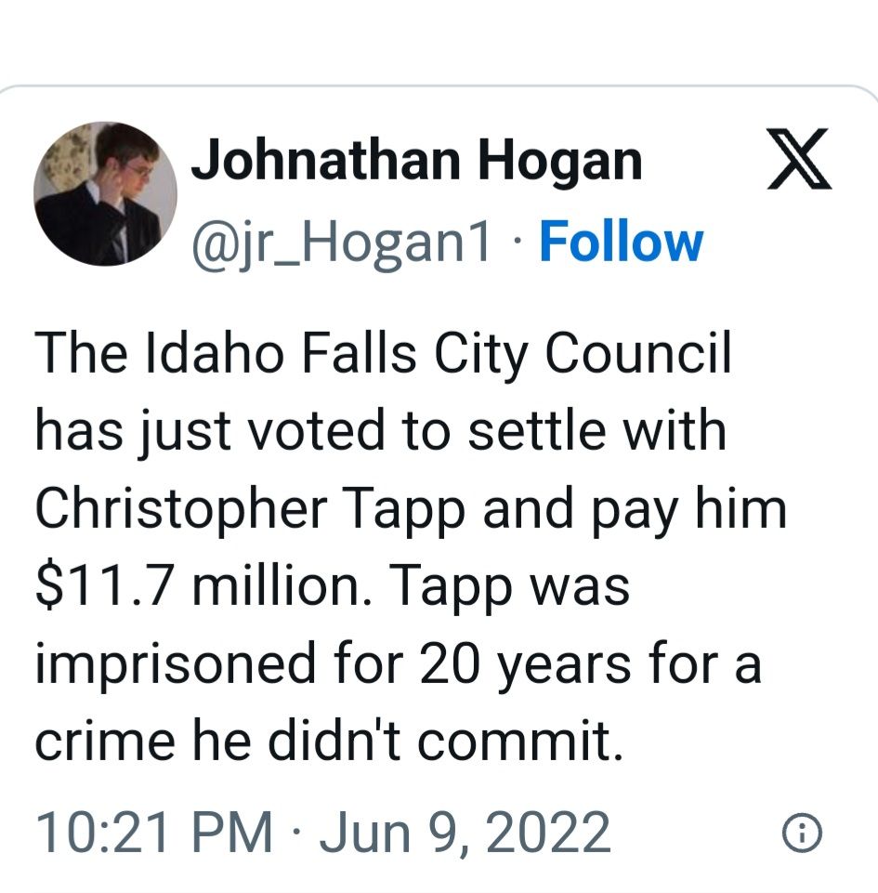Open the bold "Johnathan Hogan" display name
Viewport: 878px width, 893px height.
coord(416,162)
